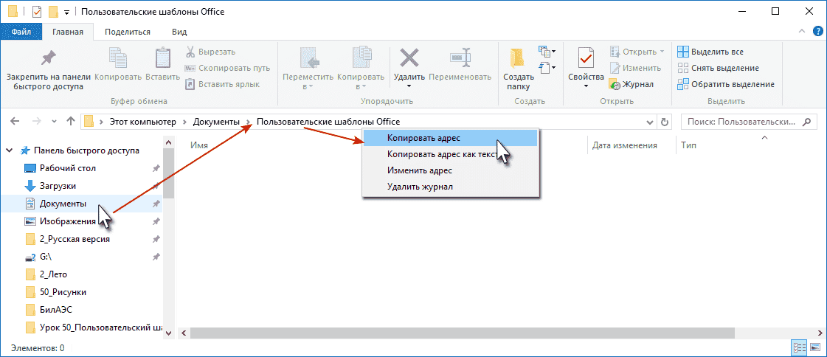The height and width of the screenshot is (357, 827).
Task: Open address bar history dropdown
Action: (651, 122)
